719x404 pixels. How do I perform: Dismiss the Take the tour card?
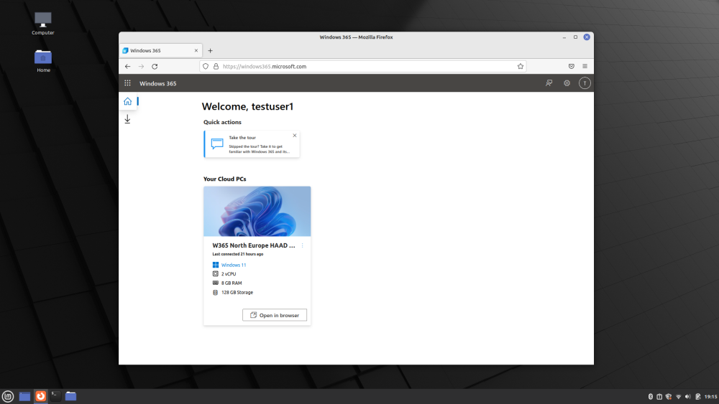click(x=295, y=136)
